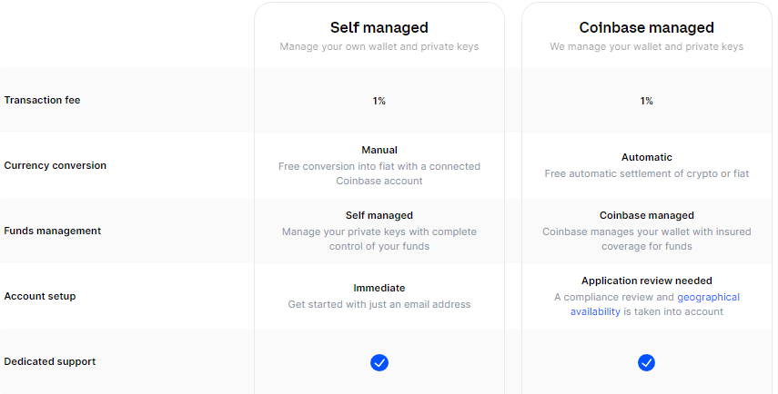Click 'Get started with just an email address' text
The width and height of the screenshot is (778, 394).
click(x=379, y=304)
